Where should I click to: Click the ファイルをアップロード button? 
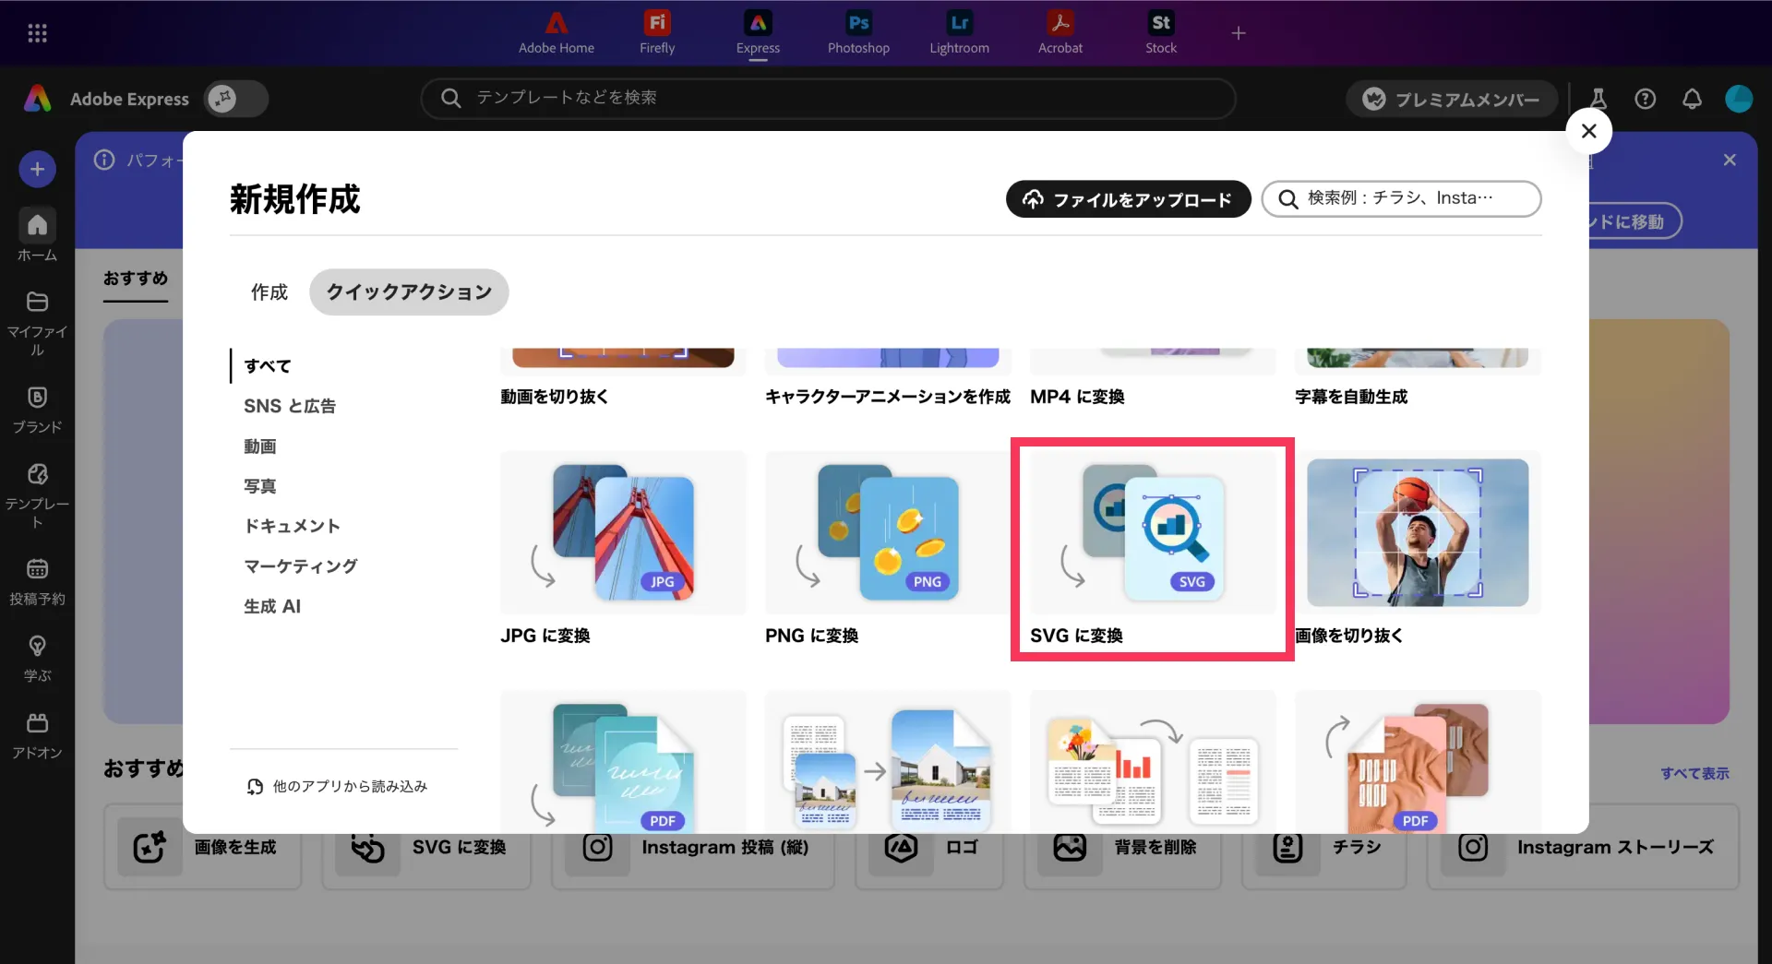(x=1128, y=199)
